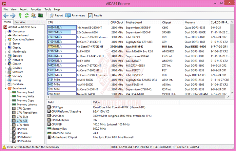
Task: Switch to the Favorites tab
Action: (20, 22)
